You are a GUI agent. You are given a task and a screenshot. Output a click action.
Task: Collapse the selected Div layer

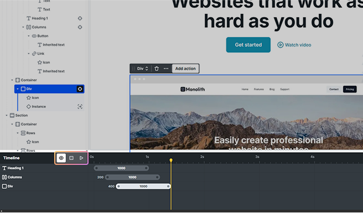[18, 89]
